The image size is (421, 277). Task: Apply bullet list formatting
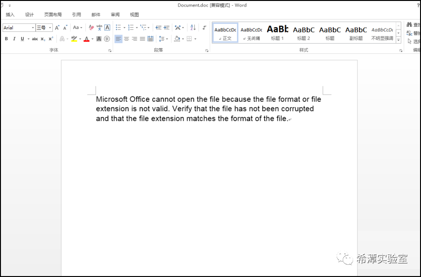118,27
